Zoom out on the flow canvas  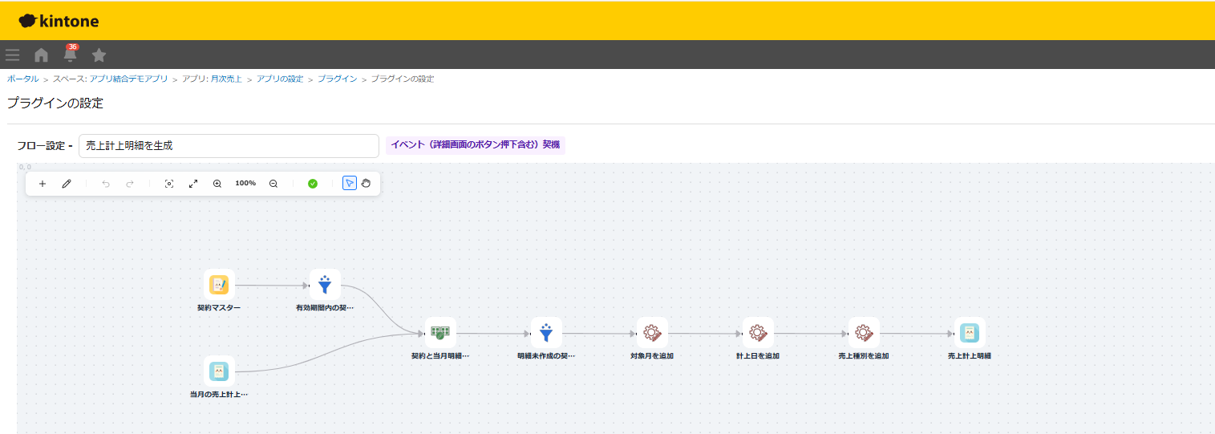[273, 184]
